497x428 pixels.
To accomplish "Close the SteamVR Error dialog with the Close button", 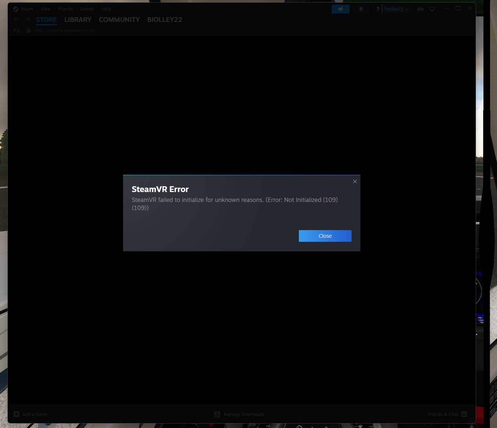I will (325, 236).
